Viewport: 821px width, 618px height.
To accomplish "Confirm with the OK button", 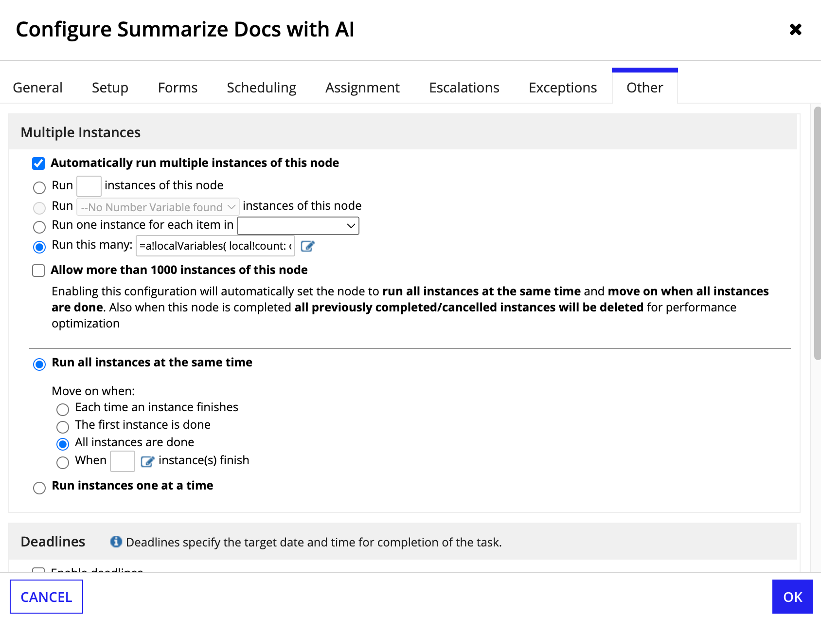I will click(792, 597).
